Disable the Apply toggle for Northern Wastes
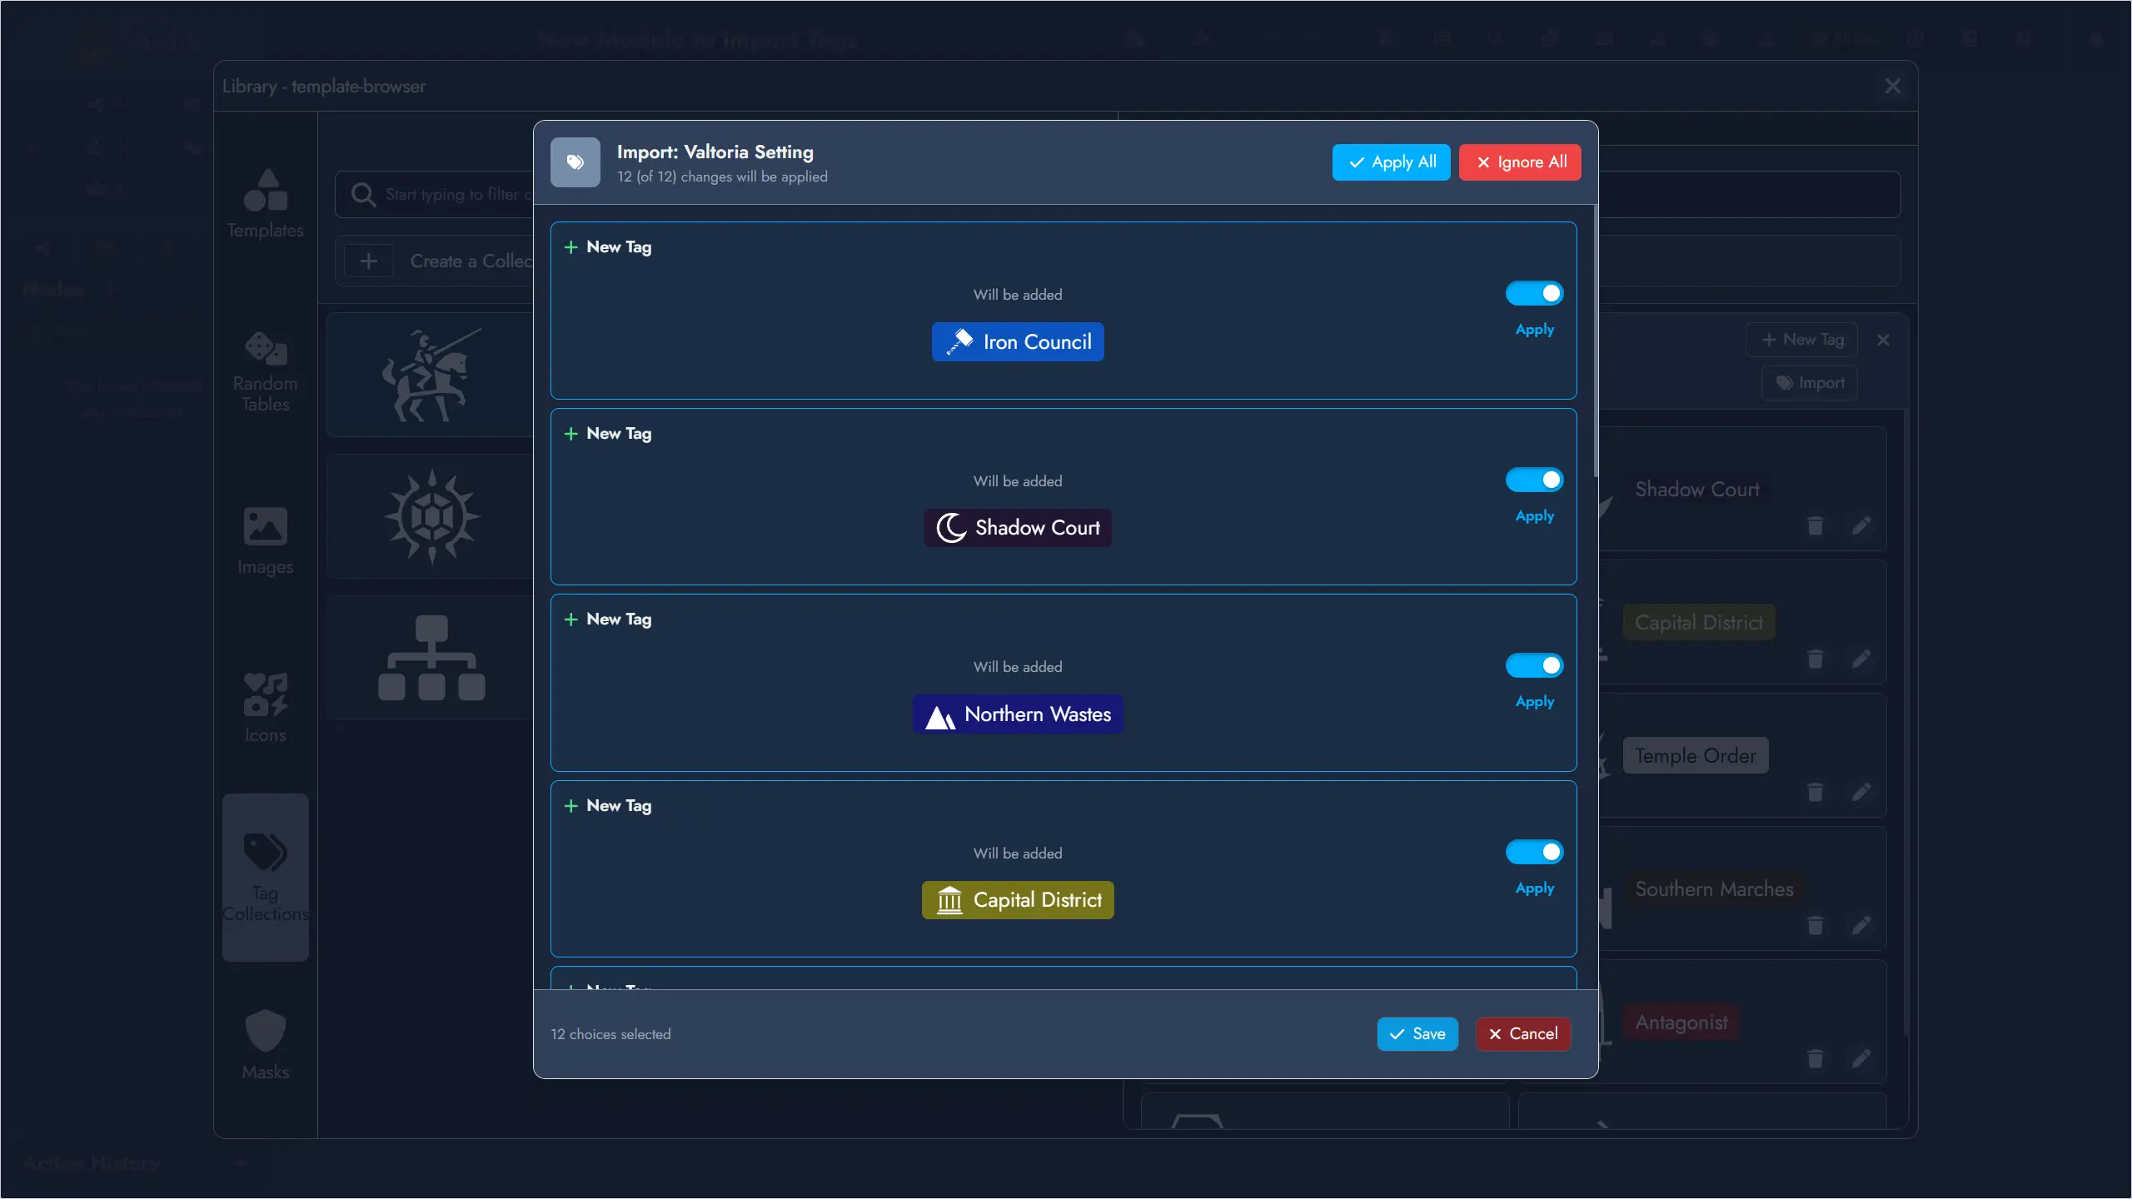Screen dimensions: 2132x1199 [x=1533, y=665]
